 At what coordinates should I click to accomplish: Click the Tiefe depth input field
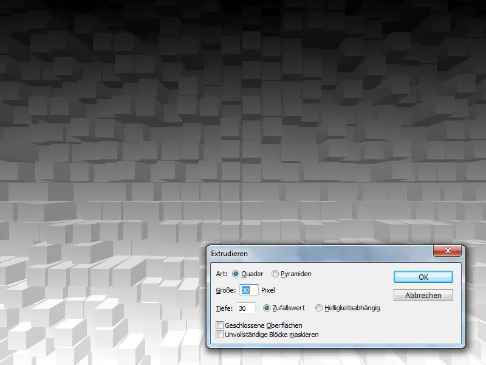246,308
